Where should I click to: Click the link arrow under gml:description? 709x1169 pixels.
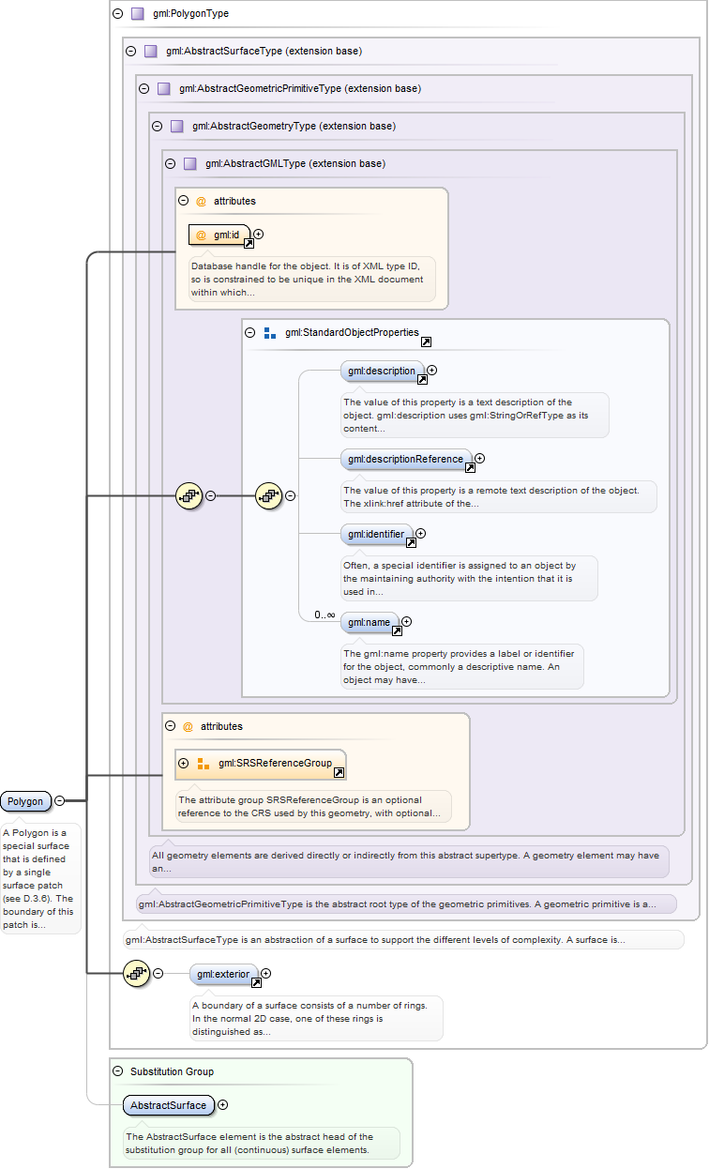pyautogui.click(x=422, y=380)
